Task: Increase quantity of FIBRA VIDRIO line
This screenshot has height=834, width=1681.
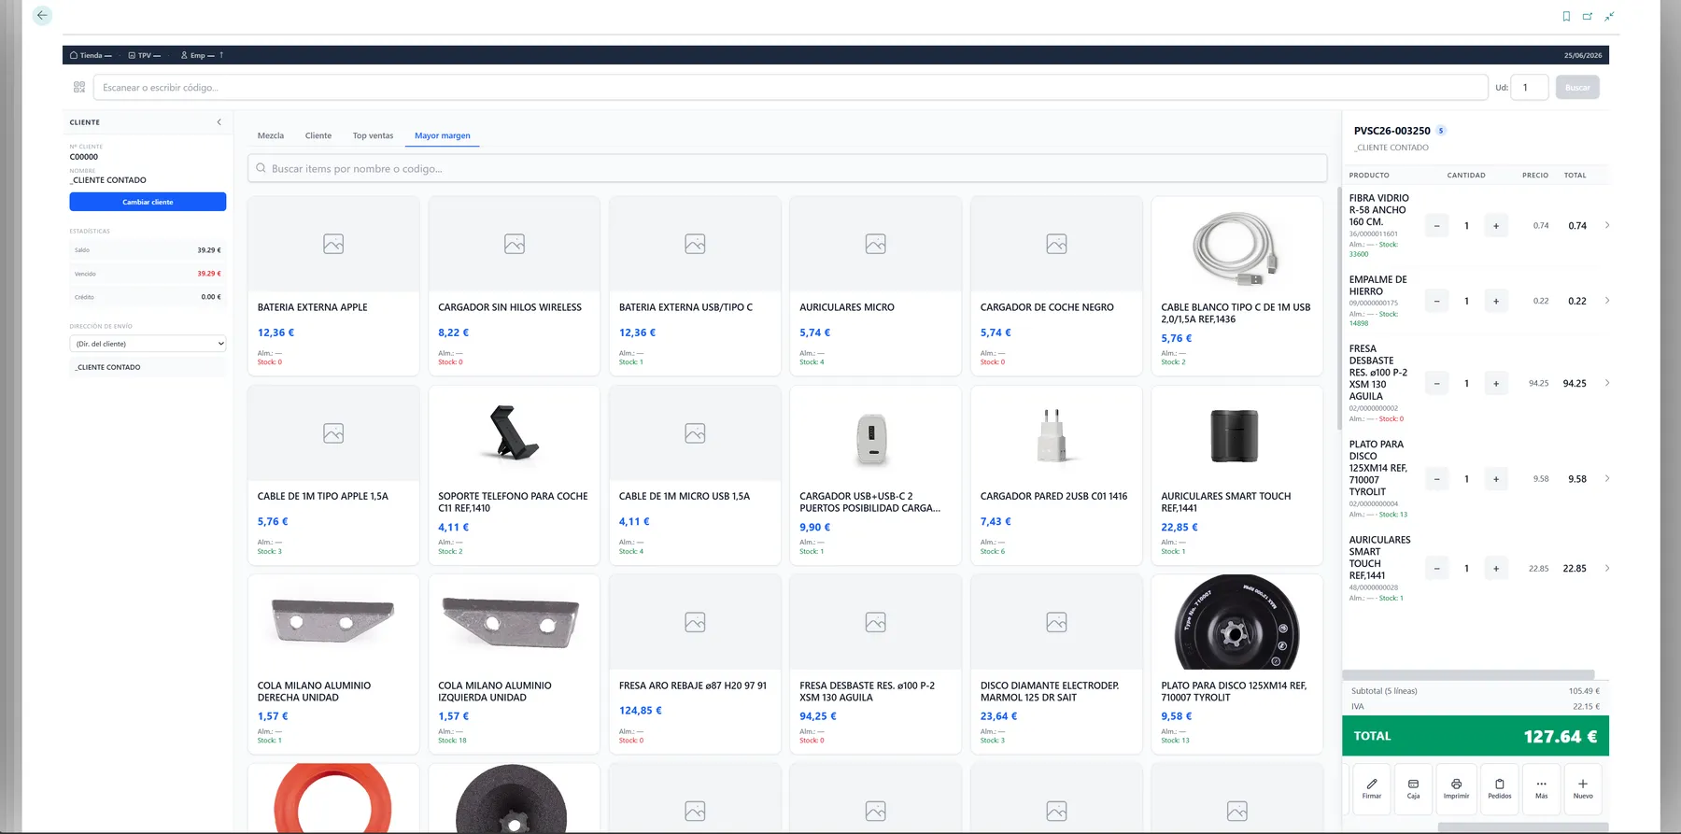Action: coord(1496,226)
